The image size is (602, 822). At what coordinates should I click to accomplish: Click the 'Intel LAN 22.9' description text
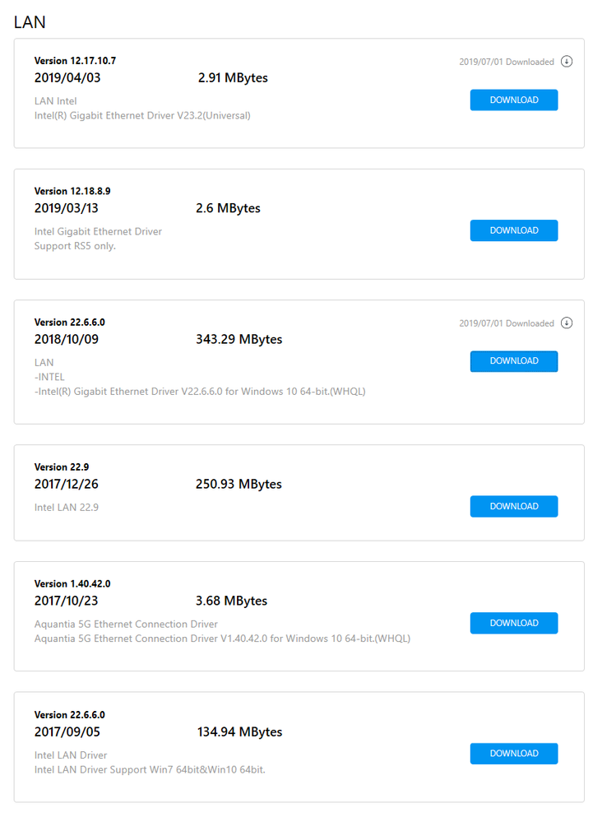tap(67, 508)
